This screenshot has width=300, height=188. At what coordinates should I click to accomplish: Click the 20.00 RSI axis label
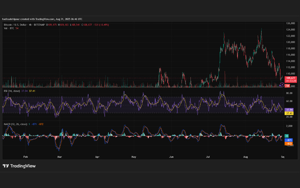[289, 117]
